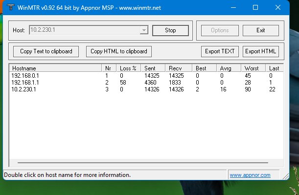The width and height of the screenshot is (299, 195).
Task: Click the 58 loss percentage value
Action: (123, 83)
